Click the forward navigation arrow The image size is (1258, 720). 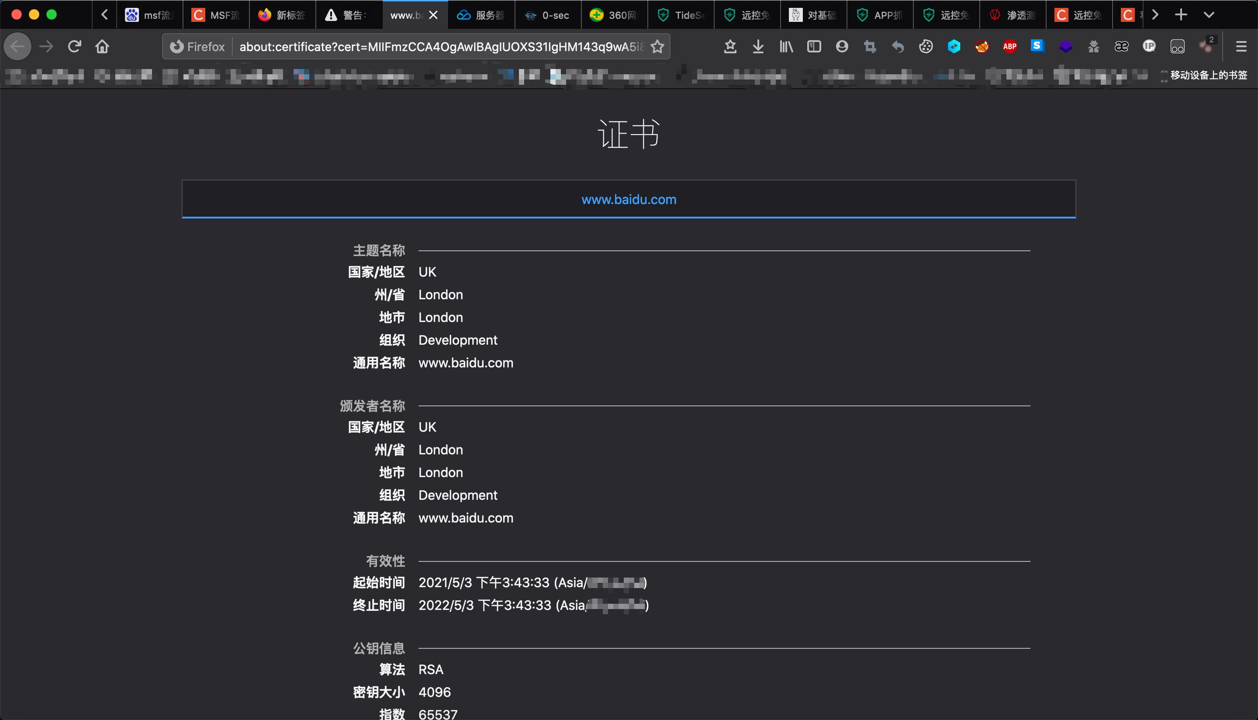(46, 46)
